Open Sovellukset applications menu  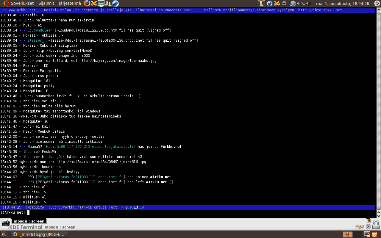tap(19, 4)
